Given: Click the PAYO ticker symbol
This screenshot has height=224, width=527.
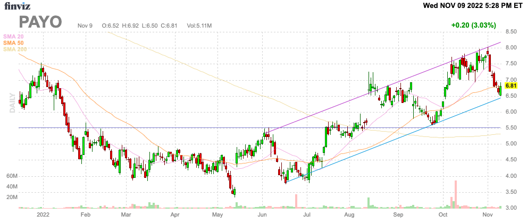Looking at the screenshot, I should (40, 22).
